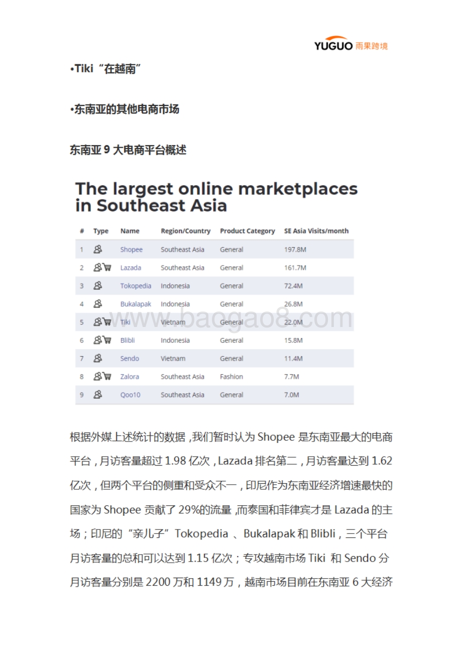Select the '22.0M' visits value

pos(294,322)
